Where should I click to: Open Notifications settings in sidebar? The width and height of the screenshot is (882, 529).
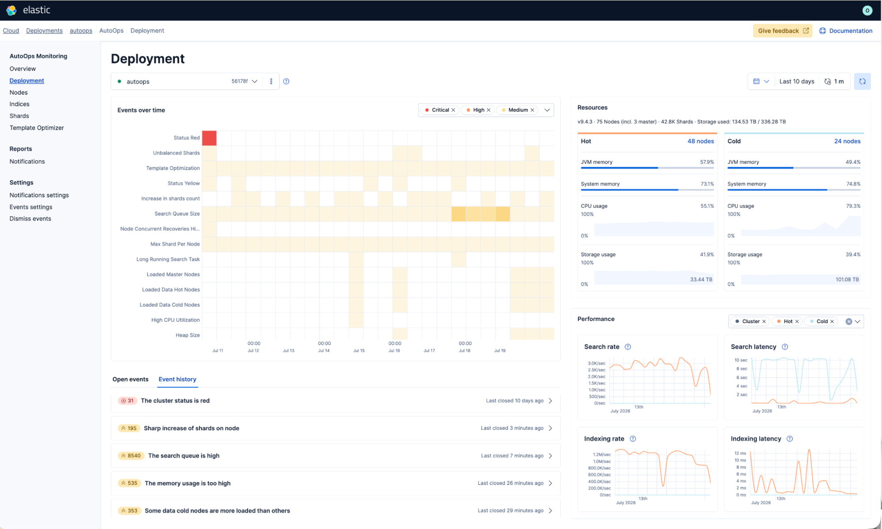[39, 195]
